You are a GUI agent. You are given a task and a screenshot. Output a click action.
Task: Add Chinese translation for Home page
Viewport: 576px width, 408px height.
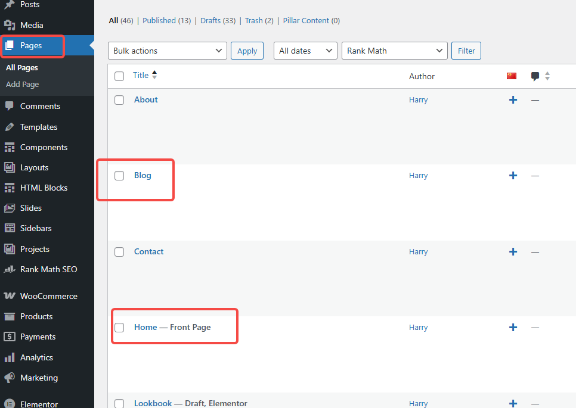tap(513, 327)
